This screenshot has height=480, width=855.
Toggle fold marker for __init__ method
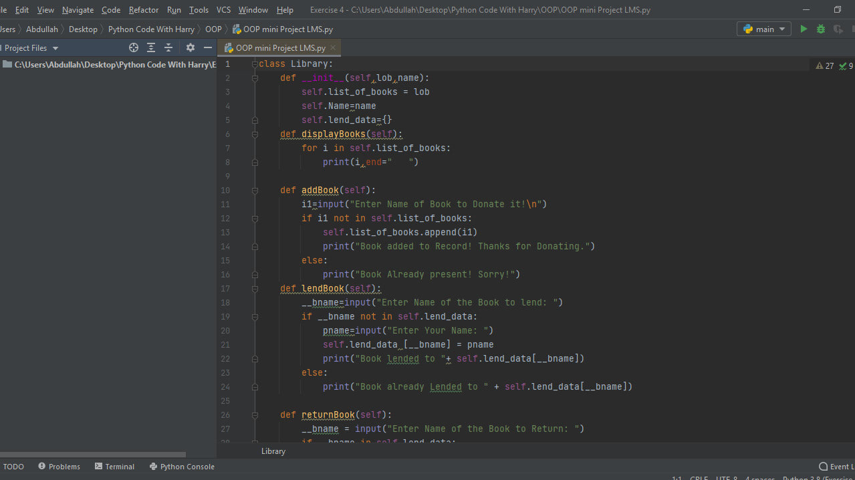pyautogui.click(x=255, y=78)
